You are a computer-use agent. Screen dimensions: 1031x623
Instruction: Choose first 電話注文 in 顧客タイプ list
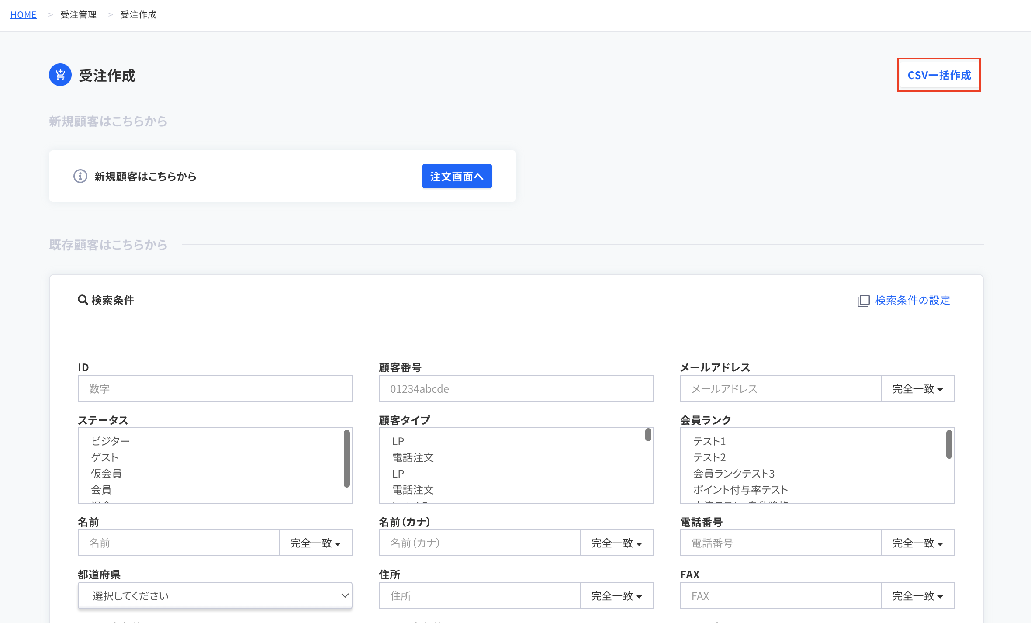[x=412, y=457]
